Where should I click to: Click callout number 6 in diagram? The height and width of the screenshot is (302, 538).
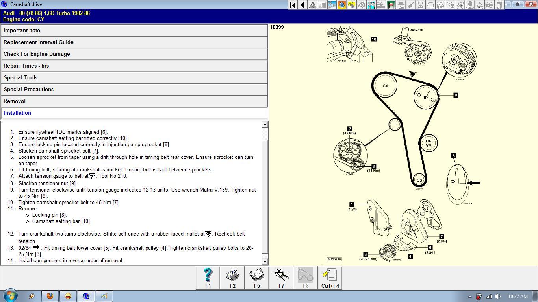tap(453, 156)
